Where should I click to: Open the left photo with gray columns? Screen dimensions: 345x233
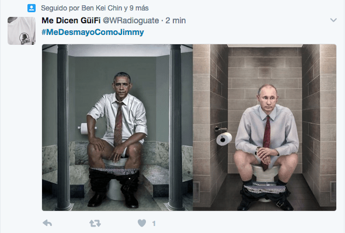pos(117,128)
